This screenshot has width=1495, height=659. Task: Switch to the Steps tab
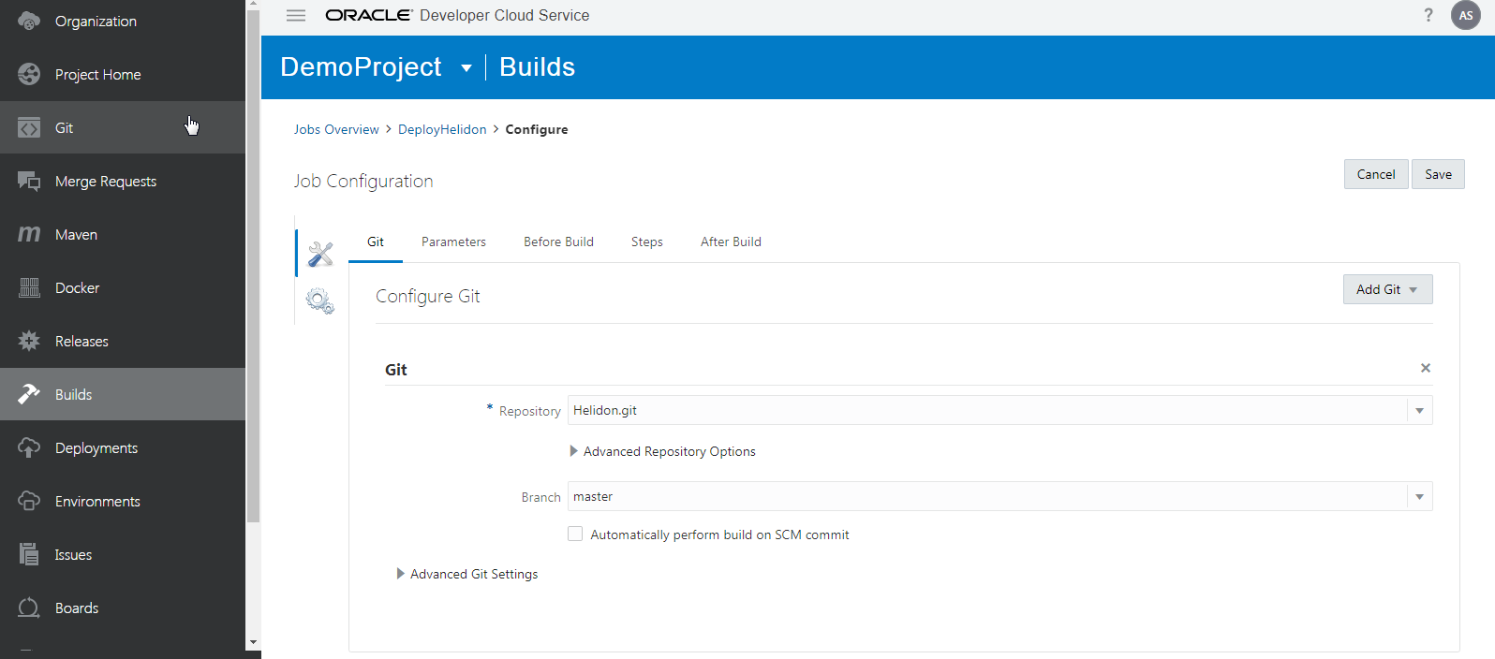646,242
